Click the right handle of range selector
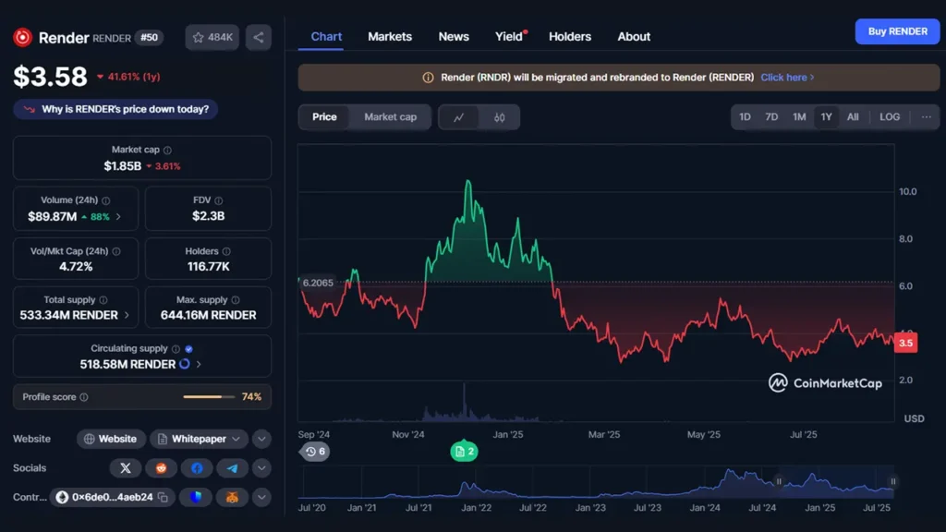This screenshot has width=946, height=532. tap(893, 481)
